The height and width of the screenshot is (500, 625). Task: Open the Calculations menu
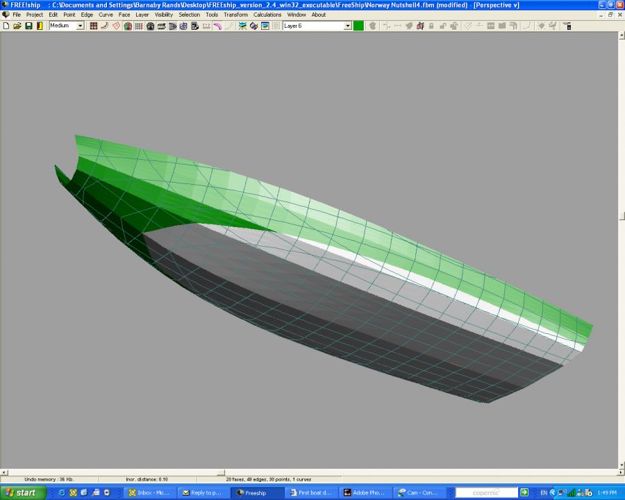tap(267, 15)
